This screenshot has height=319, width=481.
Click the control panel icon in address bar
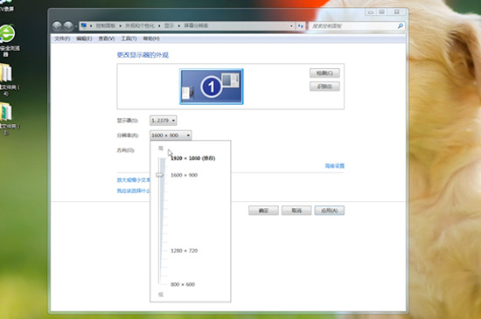(x=84, y=25)
